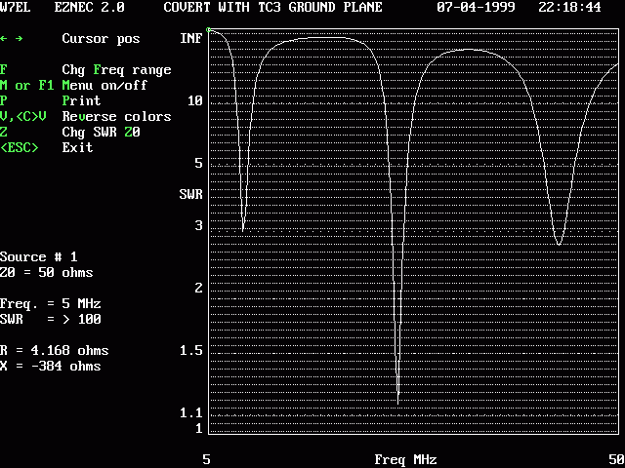Click the INF label on the SWR axis
The height and width of the screenshot is (468, 625).
click(x=191, y=39)
